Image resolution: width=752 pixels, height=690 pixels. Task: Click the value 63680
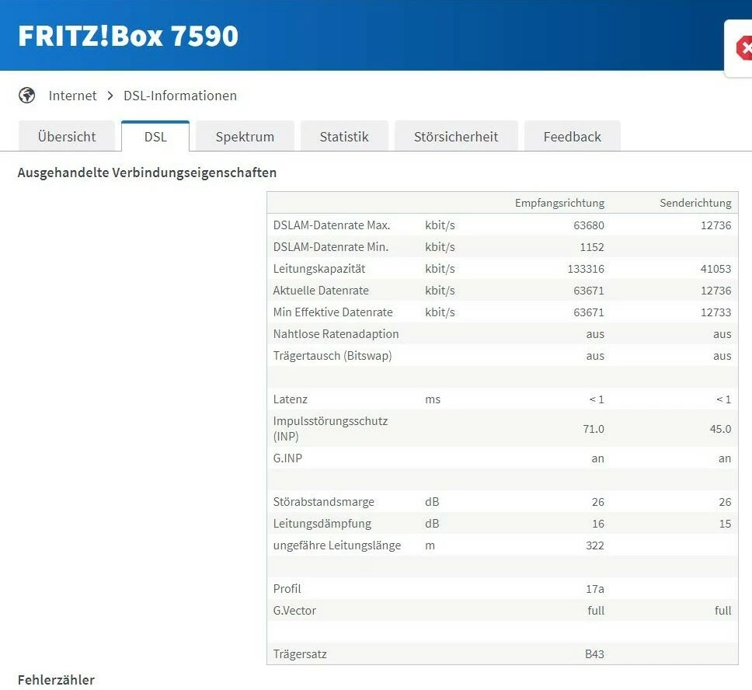(589, 225)
